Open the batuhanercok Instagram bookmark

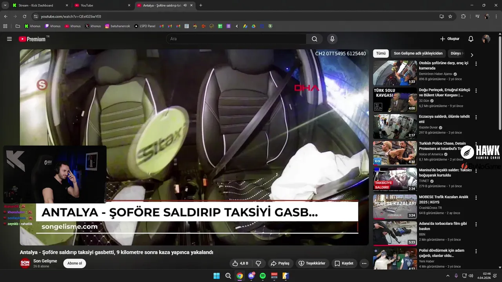pos(117,26)
